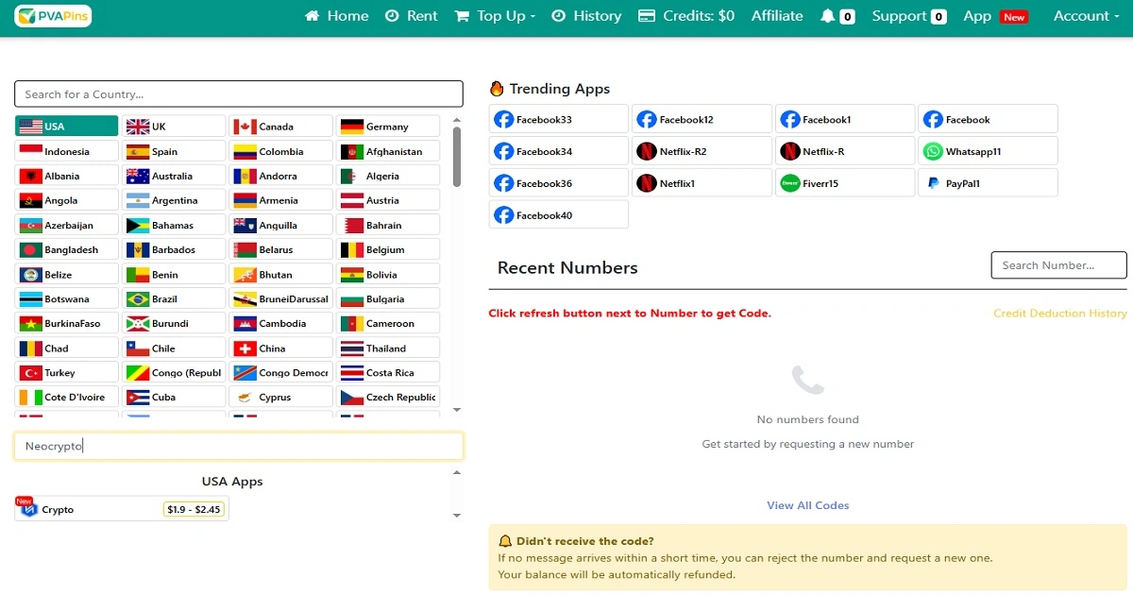
Task: Open the View All Codes link
Action: (x=808, y=505)
